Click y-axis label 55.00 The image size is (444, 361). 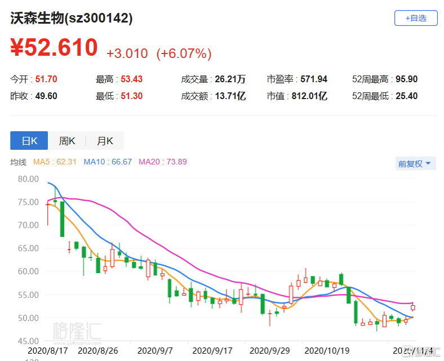[x=28, y=295]
